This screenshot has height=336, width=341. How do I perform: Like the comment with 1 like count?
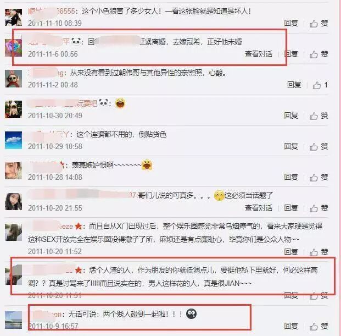(320, 85)
